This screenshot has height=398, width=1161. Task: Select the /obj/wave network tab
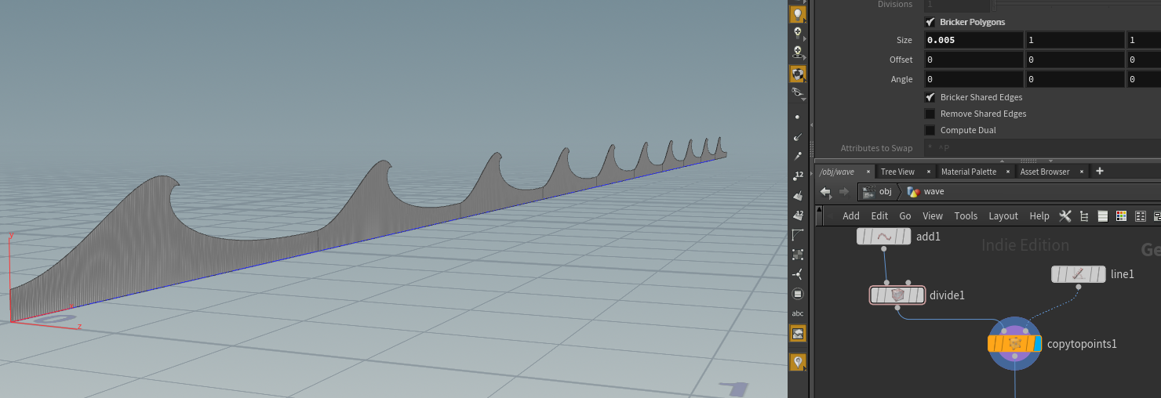click(x=836, y=172)
